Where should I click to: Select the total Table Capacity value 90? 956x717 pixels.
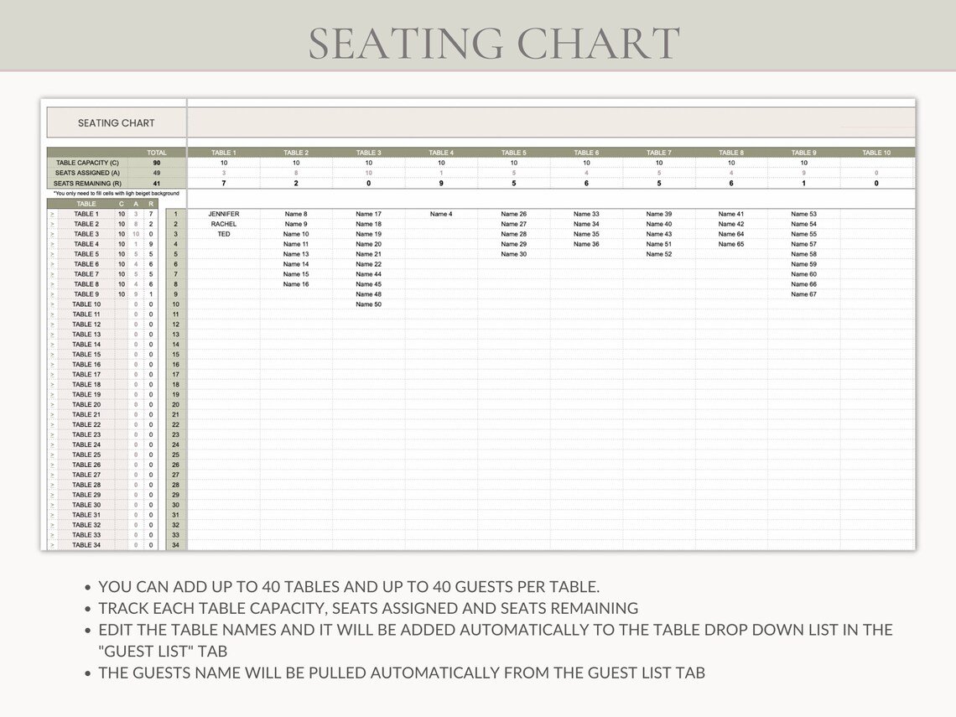click(157, 163)
